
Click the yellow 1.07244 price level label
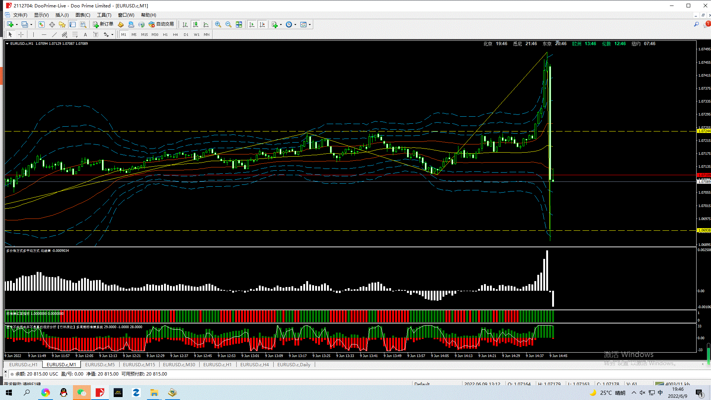[x=704, y=131]
